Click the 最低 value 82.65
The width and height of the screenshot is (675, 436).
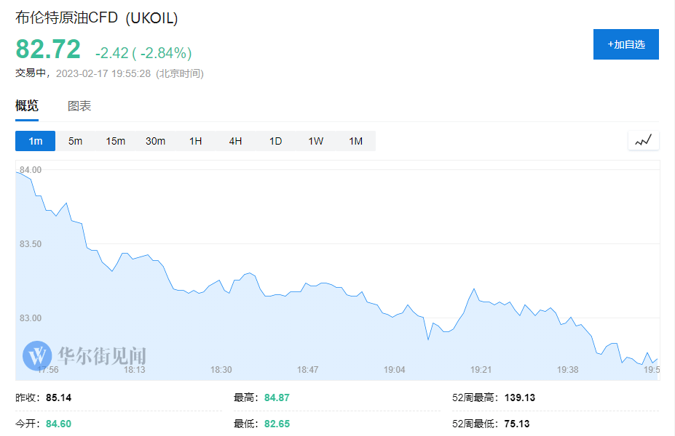(x=277, y=421)
